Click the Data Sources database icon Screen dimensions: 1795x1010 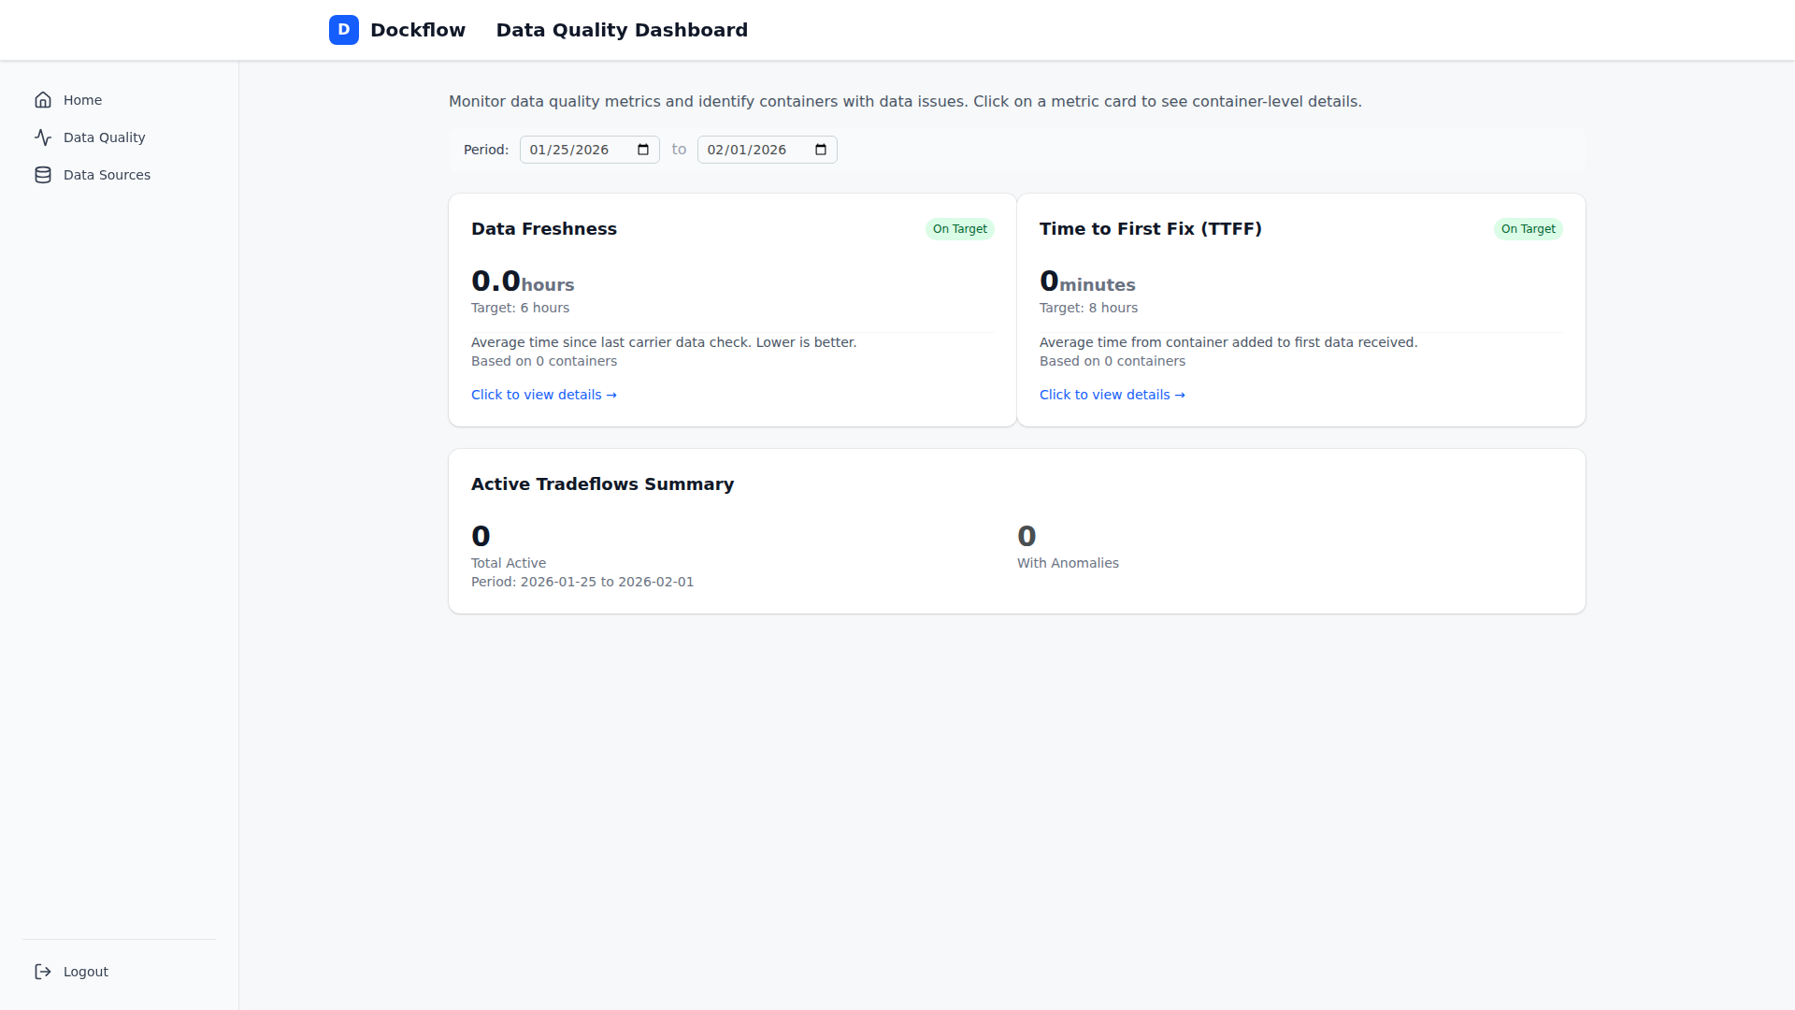pyautogui.click(x=43, y=175)
